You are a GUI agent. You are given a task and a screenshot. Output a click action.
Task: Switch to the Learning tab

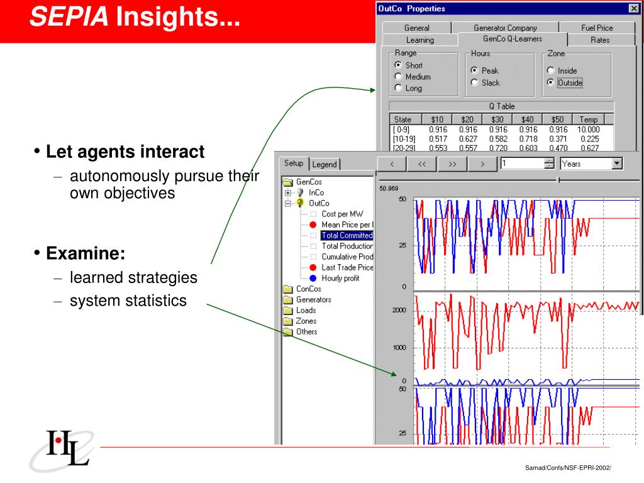pos(419,40)
